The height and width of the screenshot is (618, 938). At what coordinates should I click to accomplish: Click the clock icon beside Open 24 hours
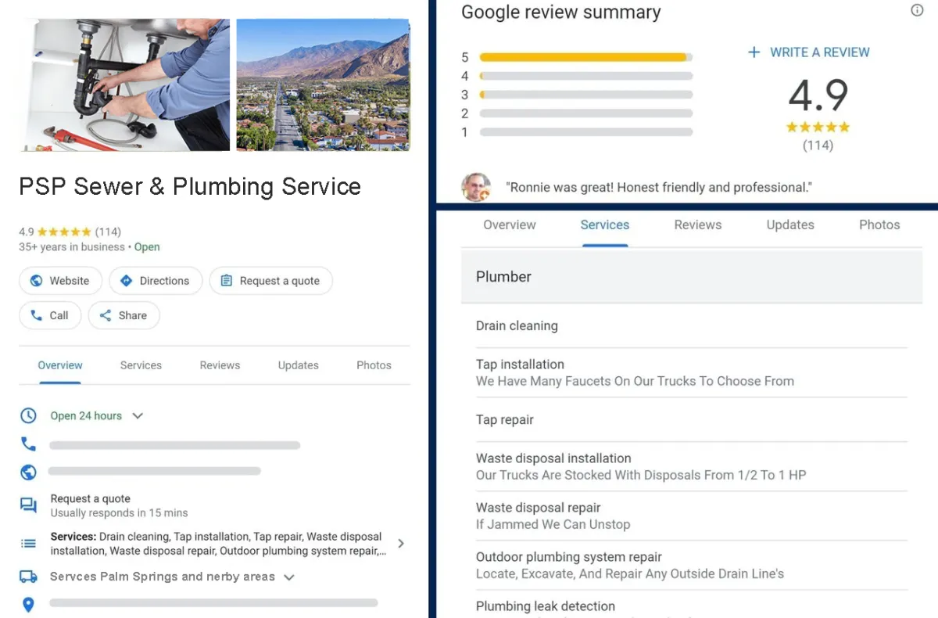pyautogui.click(x=28, y=415)
